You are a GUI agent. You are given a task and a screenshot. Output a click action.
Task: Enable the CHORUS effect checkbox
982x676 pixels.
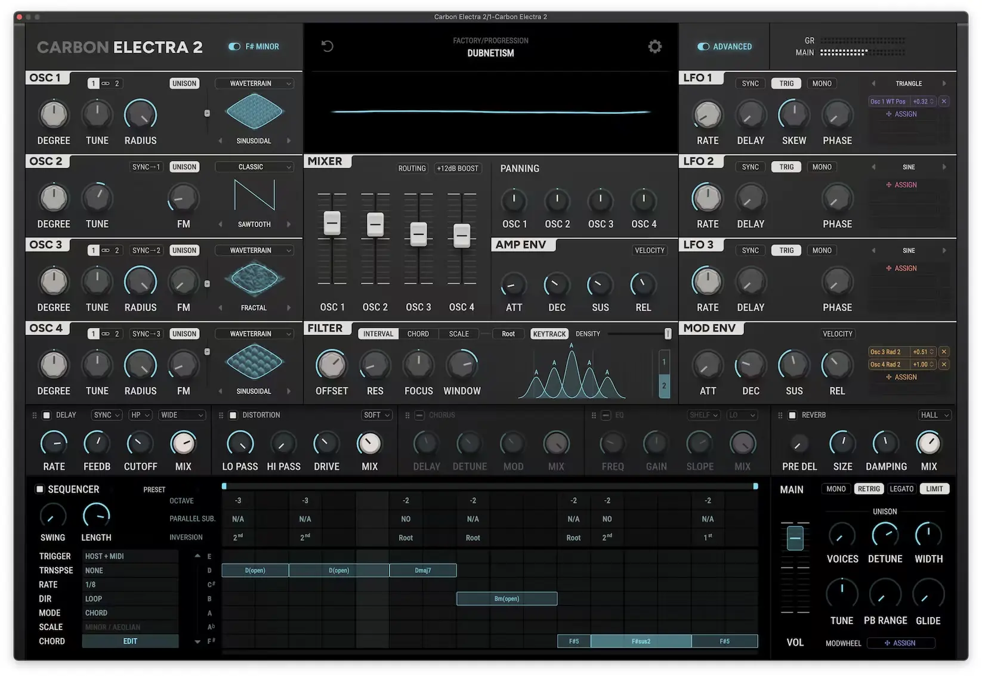click(419, 415)
